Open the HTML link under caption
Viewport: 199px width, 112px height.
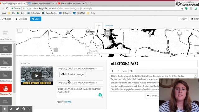68,102
